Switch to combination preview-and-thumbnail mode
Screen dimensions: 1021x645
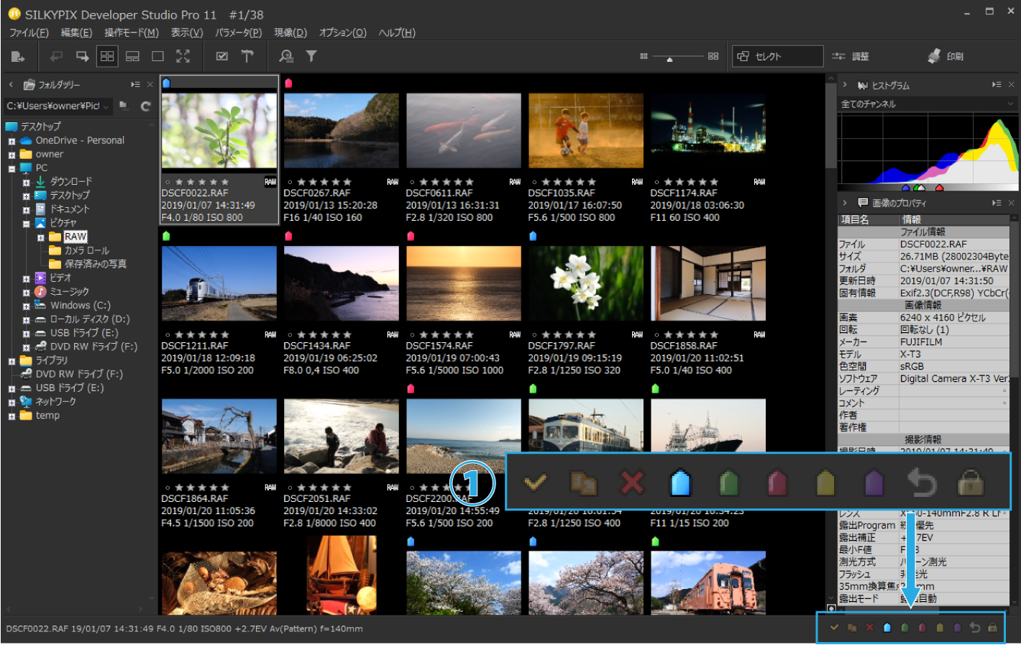coord(132,56)
